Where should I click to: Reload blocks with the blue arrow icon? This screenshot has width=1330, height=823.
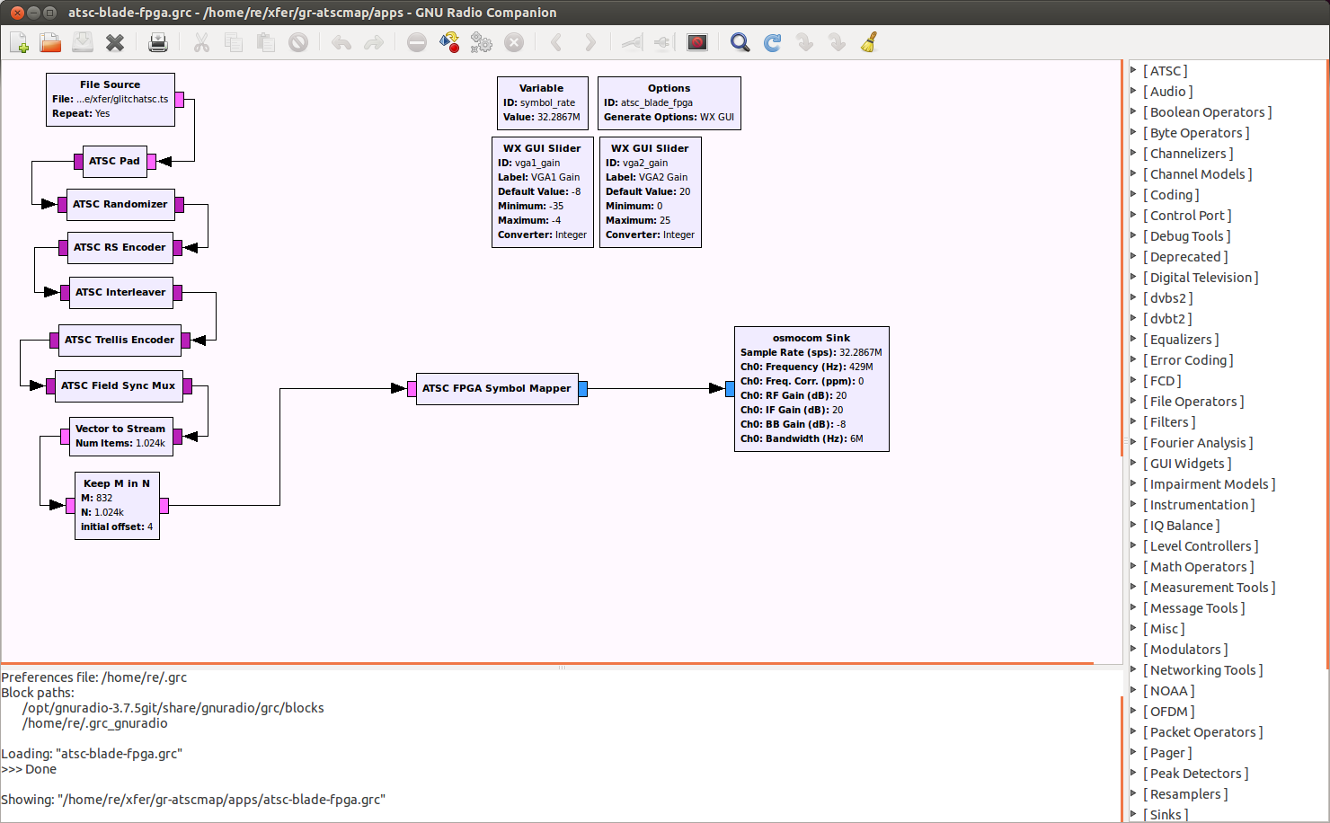coord(773,42)
